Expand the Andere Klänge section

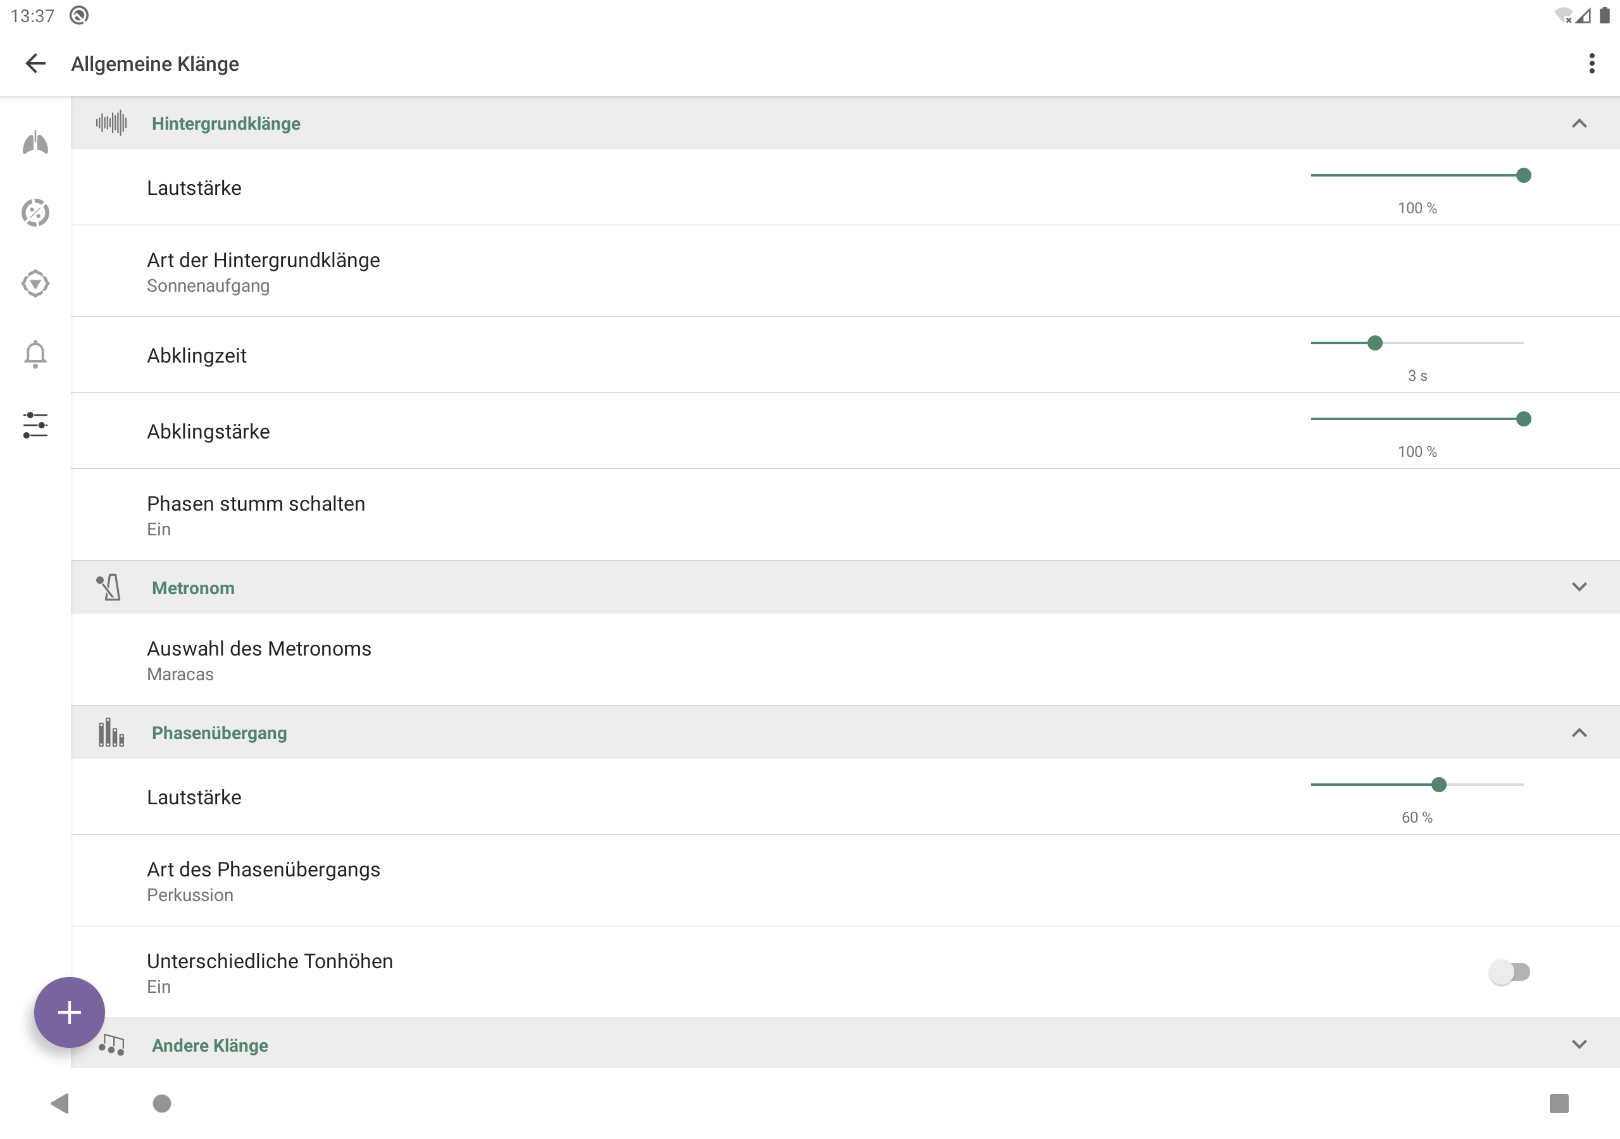click(1578, 1045)
